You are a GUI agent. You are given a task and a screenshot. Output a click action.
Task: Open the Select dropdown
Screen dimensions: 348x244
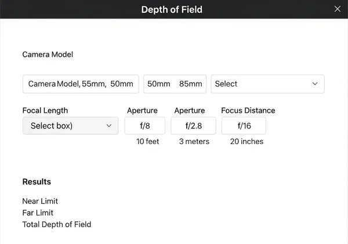pyautogui.click(x=267, y=84)
